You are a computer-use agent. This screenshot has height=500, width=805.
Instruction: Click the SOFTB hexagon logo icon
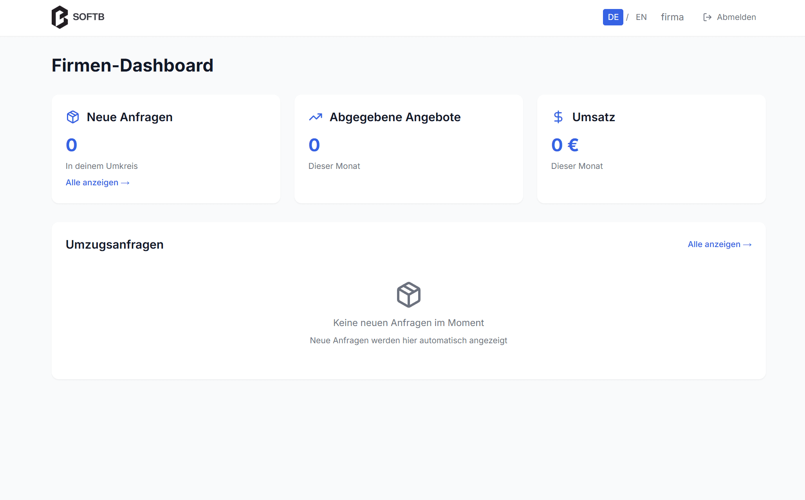pyautogui.click(x=60, y=17)
